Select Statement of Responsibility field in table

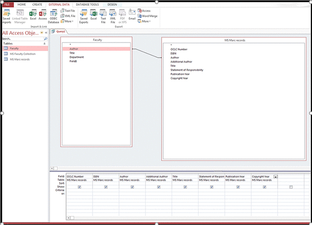coord(187,70)
